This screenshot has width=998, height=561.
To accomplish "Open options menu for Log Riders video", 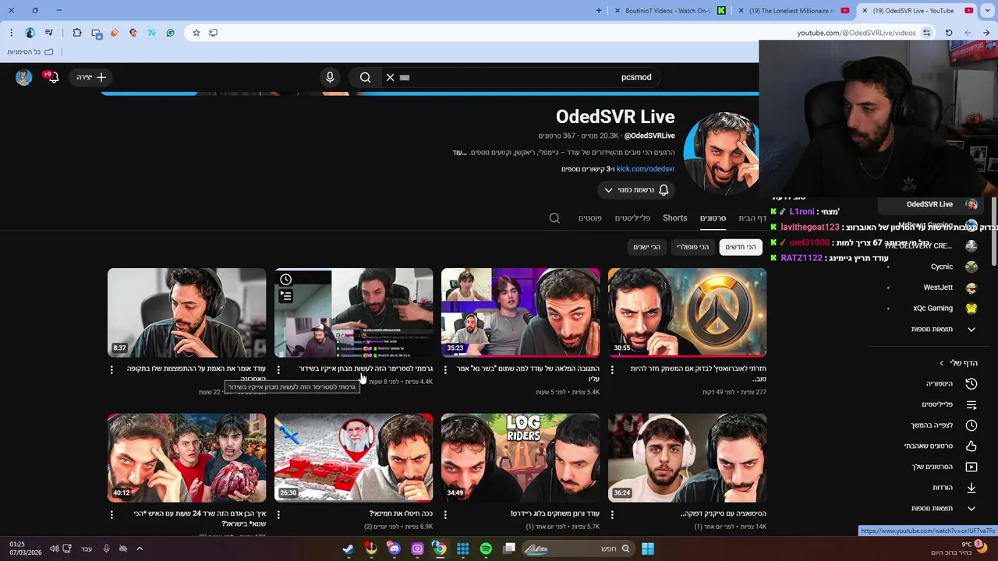I will pyautogui.click(x=445, y=514).
